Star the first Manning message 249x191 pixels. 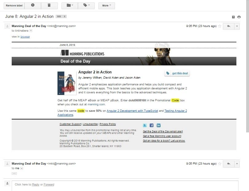[219, 26]
